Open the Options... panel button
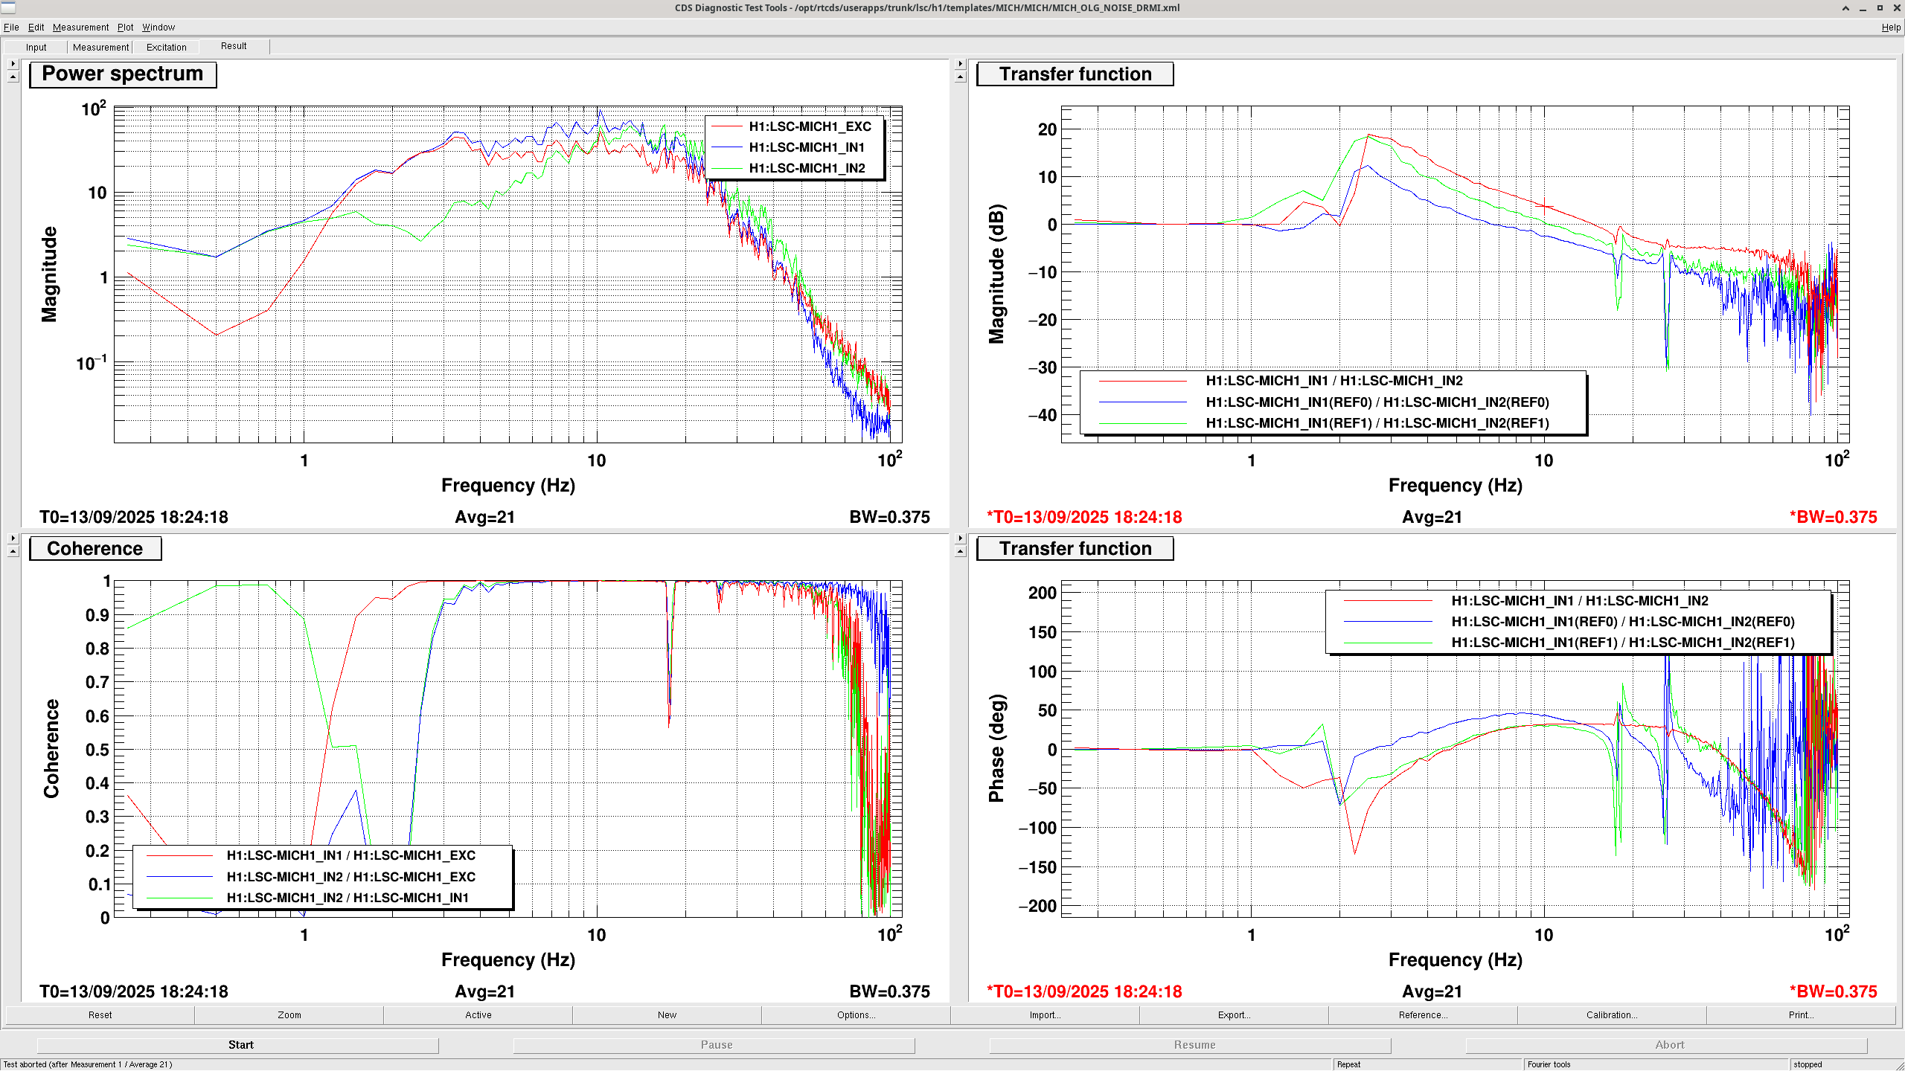The image size is (1905, 1071). click(856, 1014)
